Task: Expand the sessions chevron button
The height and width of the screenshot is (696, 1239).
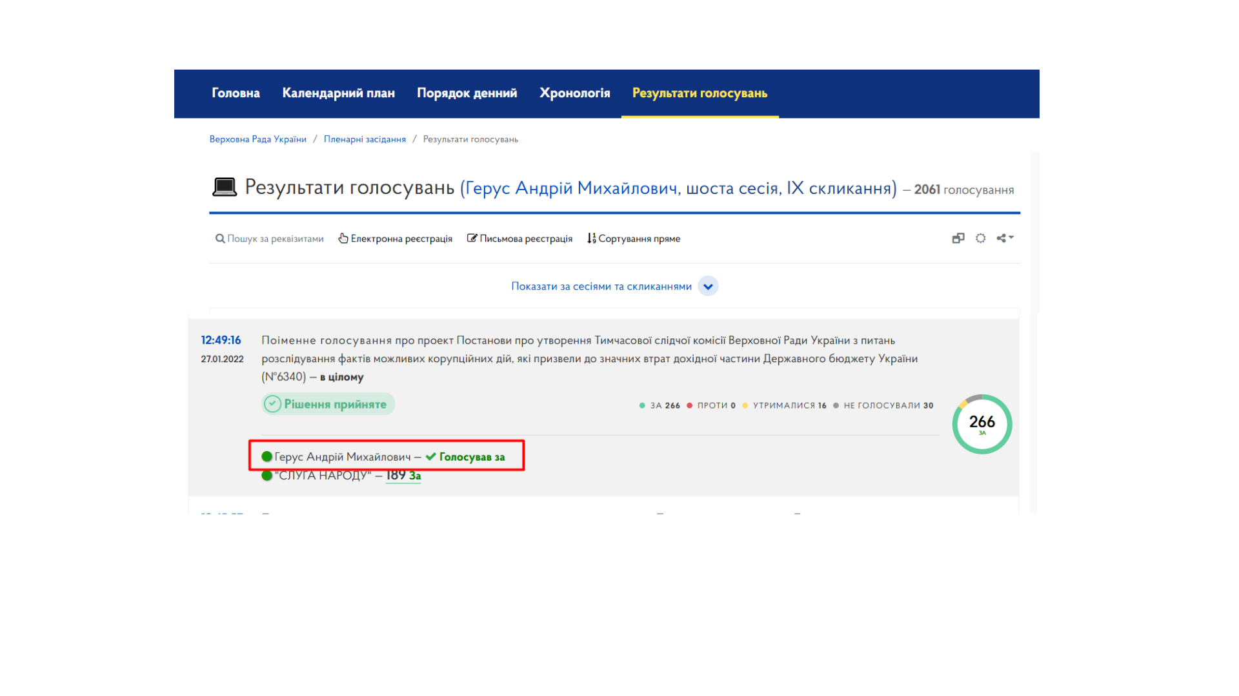Action: tap(708, 286)
